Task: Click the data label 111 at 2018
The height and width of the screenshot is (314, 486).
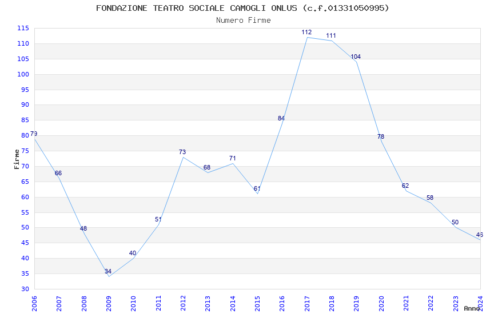Action: (331, 35)
